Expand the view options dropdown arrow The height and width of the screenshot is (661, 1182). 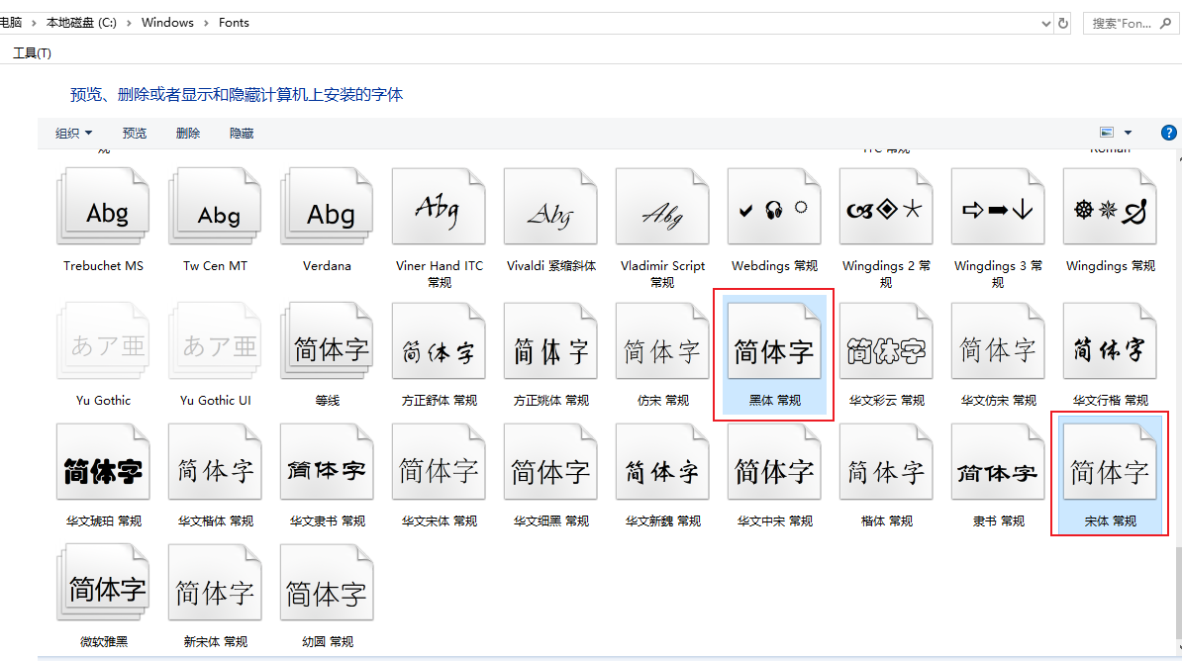[x=1128, y=133]
